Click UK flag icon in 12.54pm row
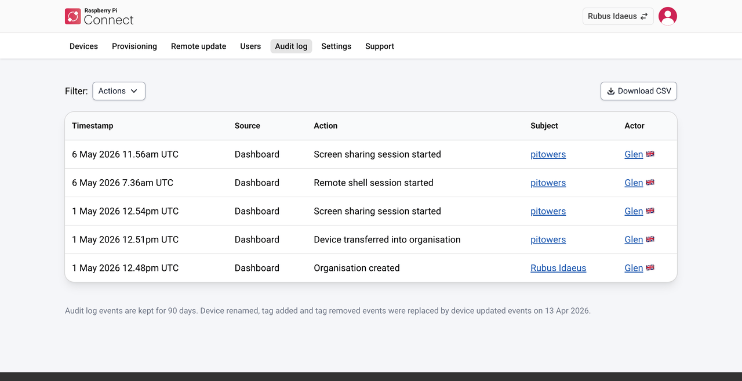The width and height of the screenshot is (742, 381). [x=650, y=211]
